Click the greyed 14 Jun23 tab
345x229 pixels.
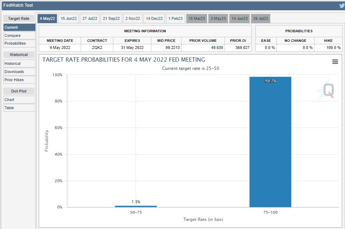pos(239,18)
